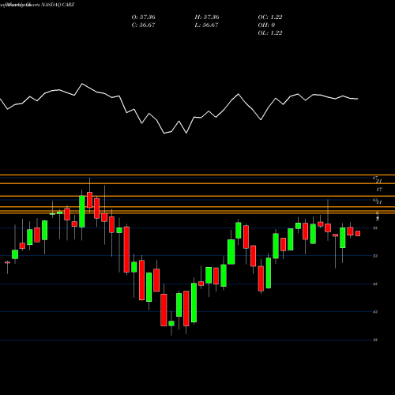395x395 pixels.
Task: Click the lowest green candle body at chart bottom
Action: pyautogui.click(x=171, y=323)
